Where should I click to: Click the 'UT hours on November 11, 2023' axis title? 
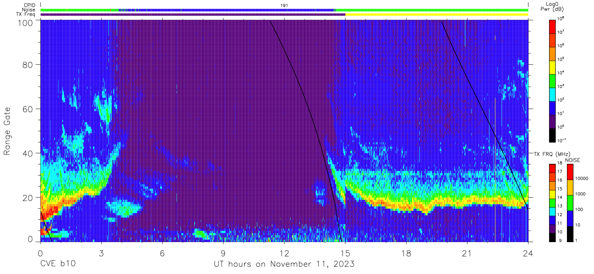click(x=284, y=264)
